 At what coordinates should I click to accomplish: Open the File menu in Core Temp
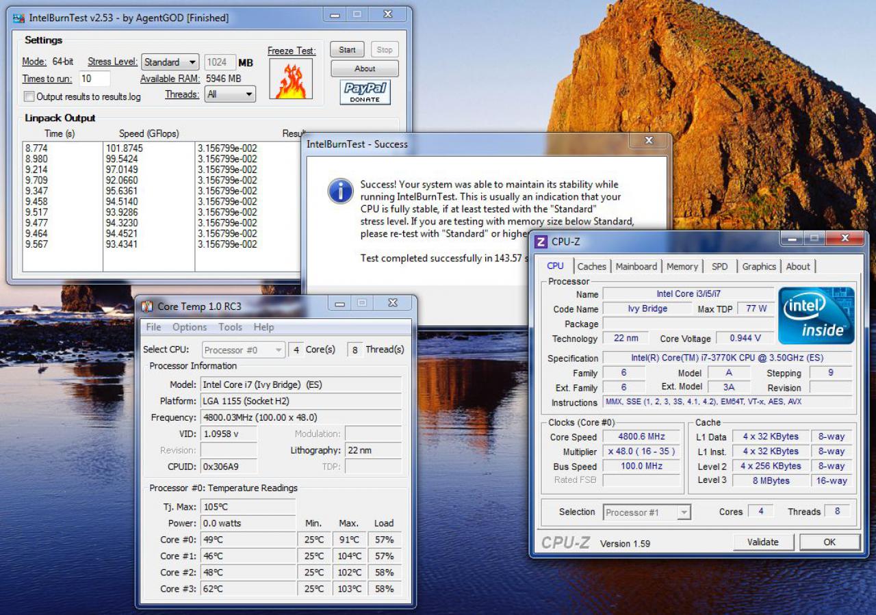point(153,327)
